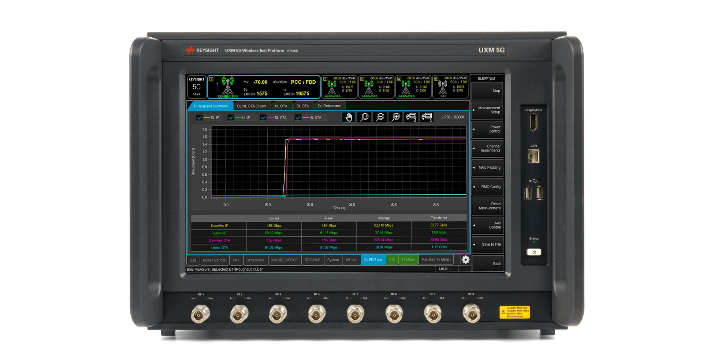This screenshot has height=360, width=703.
Task: Expand the Power Control side menu
Action: coord(488,129)
